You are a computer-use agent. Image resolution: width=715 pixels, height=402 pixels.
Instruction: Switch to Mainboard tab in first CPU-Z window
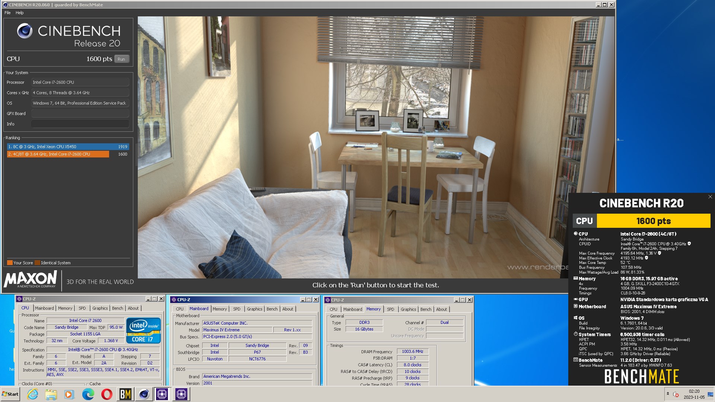click(x=44, y=308)
